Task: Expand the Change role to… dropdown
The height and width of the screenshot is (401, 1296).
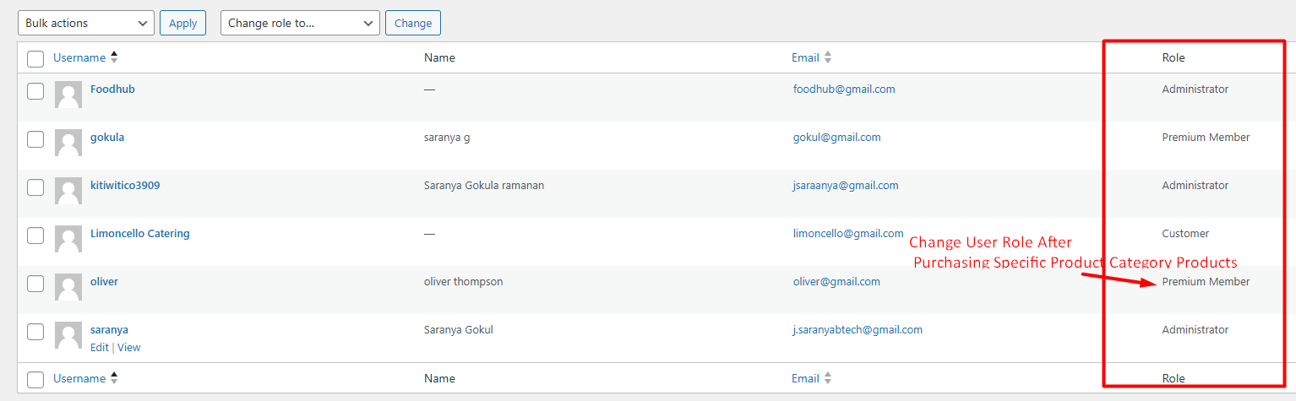Action: pos(300,24)
